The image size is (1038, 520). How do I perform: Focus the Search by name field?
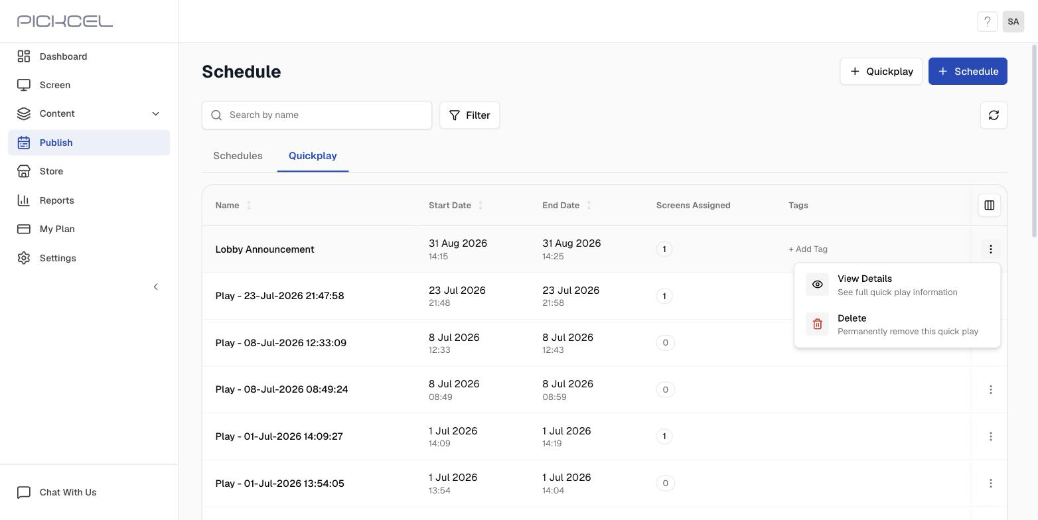(317, 115)
